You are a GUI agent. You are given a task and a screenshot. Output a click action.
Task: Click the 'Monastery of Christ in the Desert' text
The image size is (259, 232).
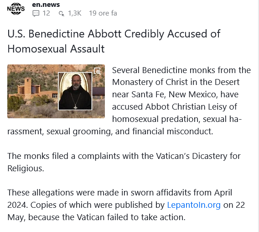click(x=176, y=82)
